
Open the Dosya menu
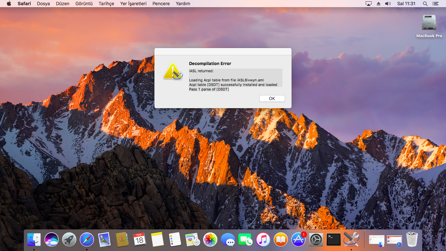pyautogui.click(x=43, y=4)
